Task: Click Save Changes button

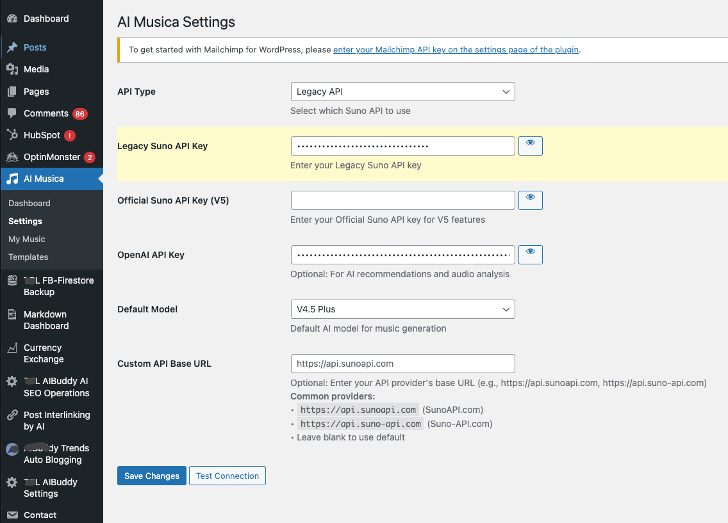Action: click(x=152, y=476)
